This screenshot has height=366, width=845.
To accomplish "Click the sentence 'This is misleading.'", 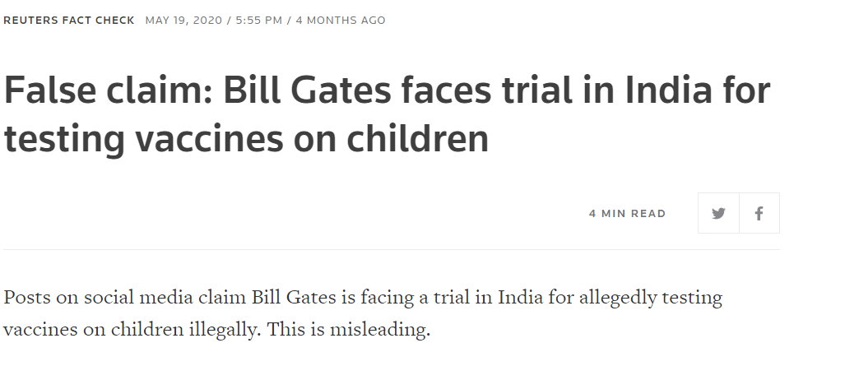I will point(348,329).
